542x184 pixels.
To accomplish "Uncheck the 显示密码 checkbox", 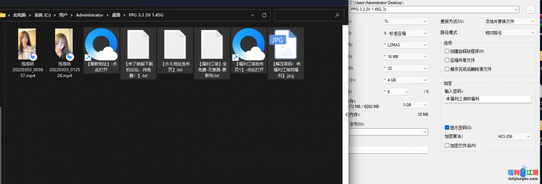I will point(447,127).
